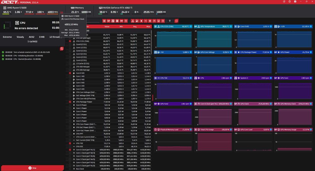
Task: Click the Steady load type label
Action: (20, 37)
